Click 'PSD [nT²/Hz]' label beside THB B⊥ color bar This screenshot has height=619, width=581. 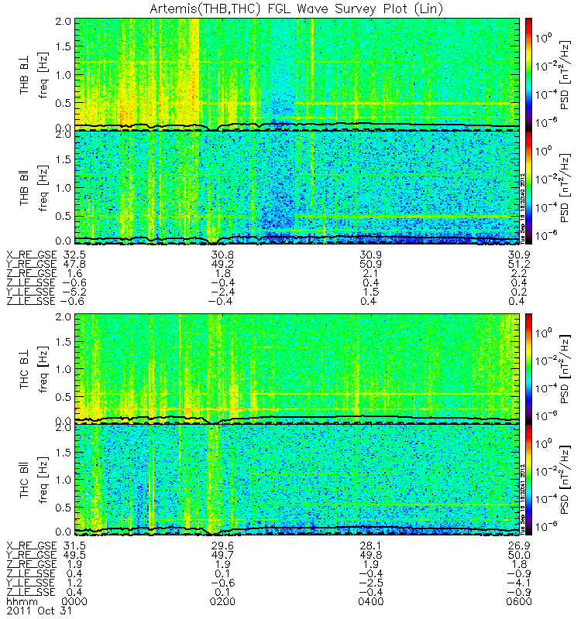pyautogui.click(x=566, y=75)
